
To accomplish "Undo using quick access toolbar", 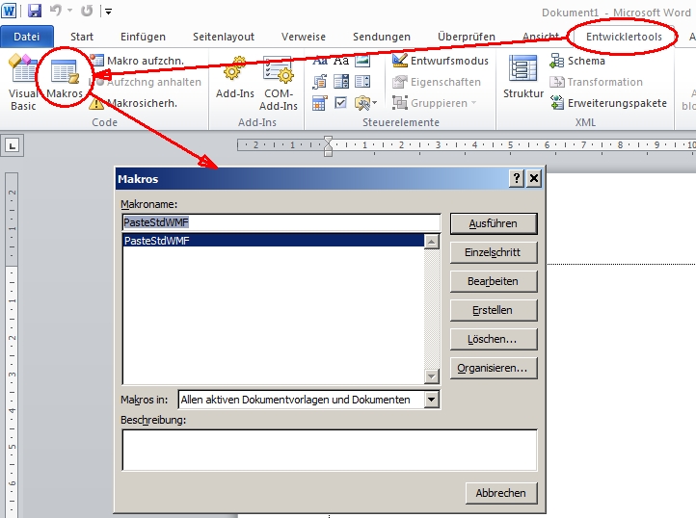I will click(x=56, y=11).
